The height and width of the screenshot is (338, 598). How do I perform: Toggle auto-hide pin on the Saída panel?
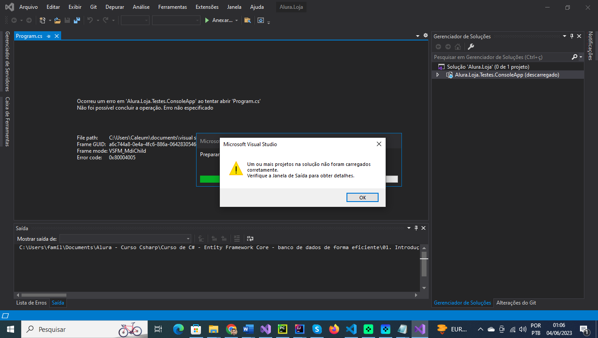point(416,228)
